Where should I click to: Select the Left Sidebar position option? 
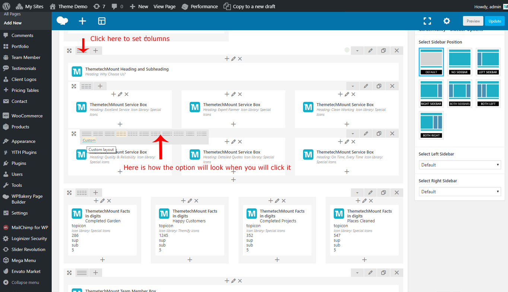pyautogui.click(x=488, y=62)
